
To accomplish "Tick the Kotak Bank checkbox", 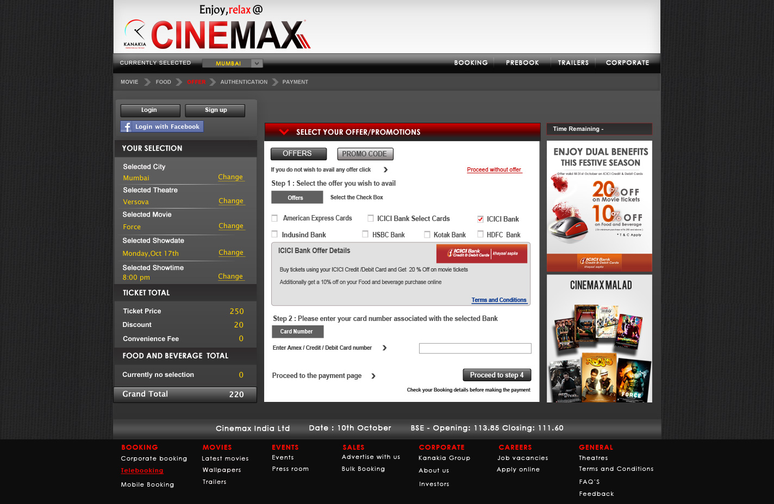I will coord(427,235).
